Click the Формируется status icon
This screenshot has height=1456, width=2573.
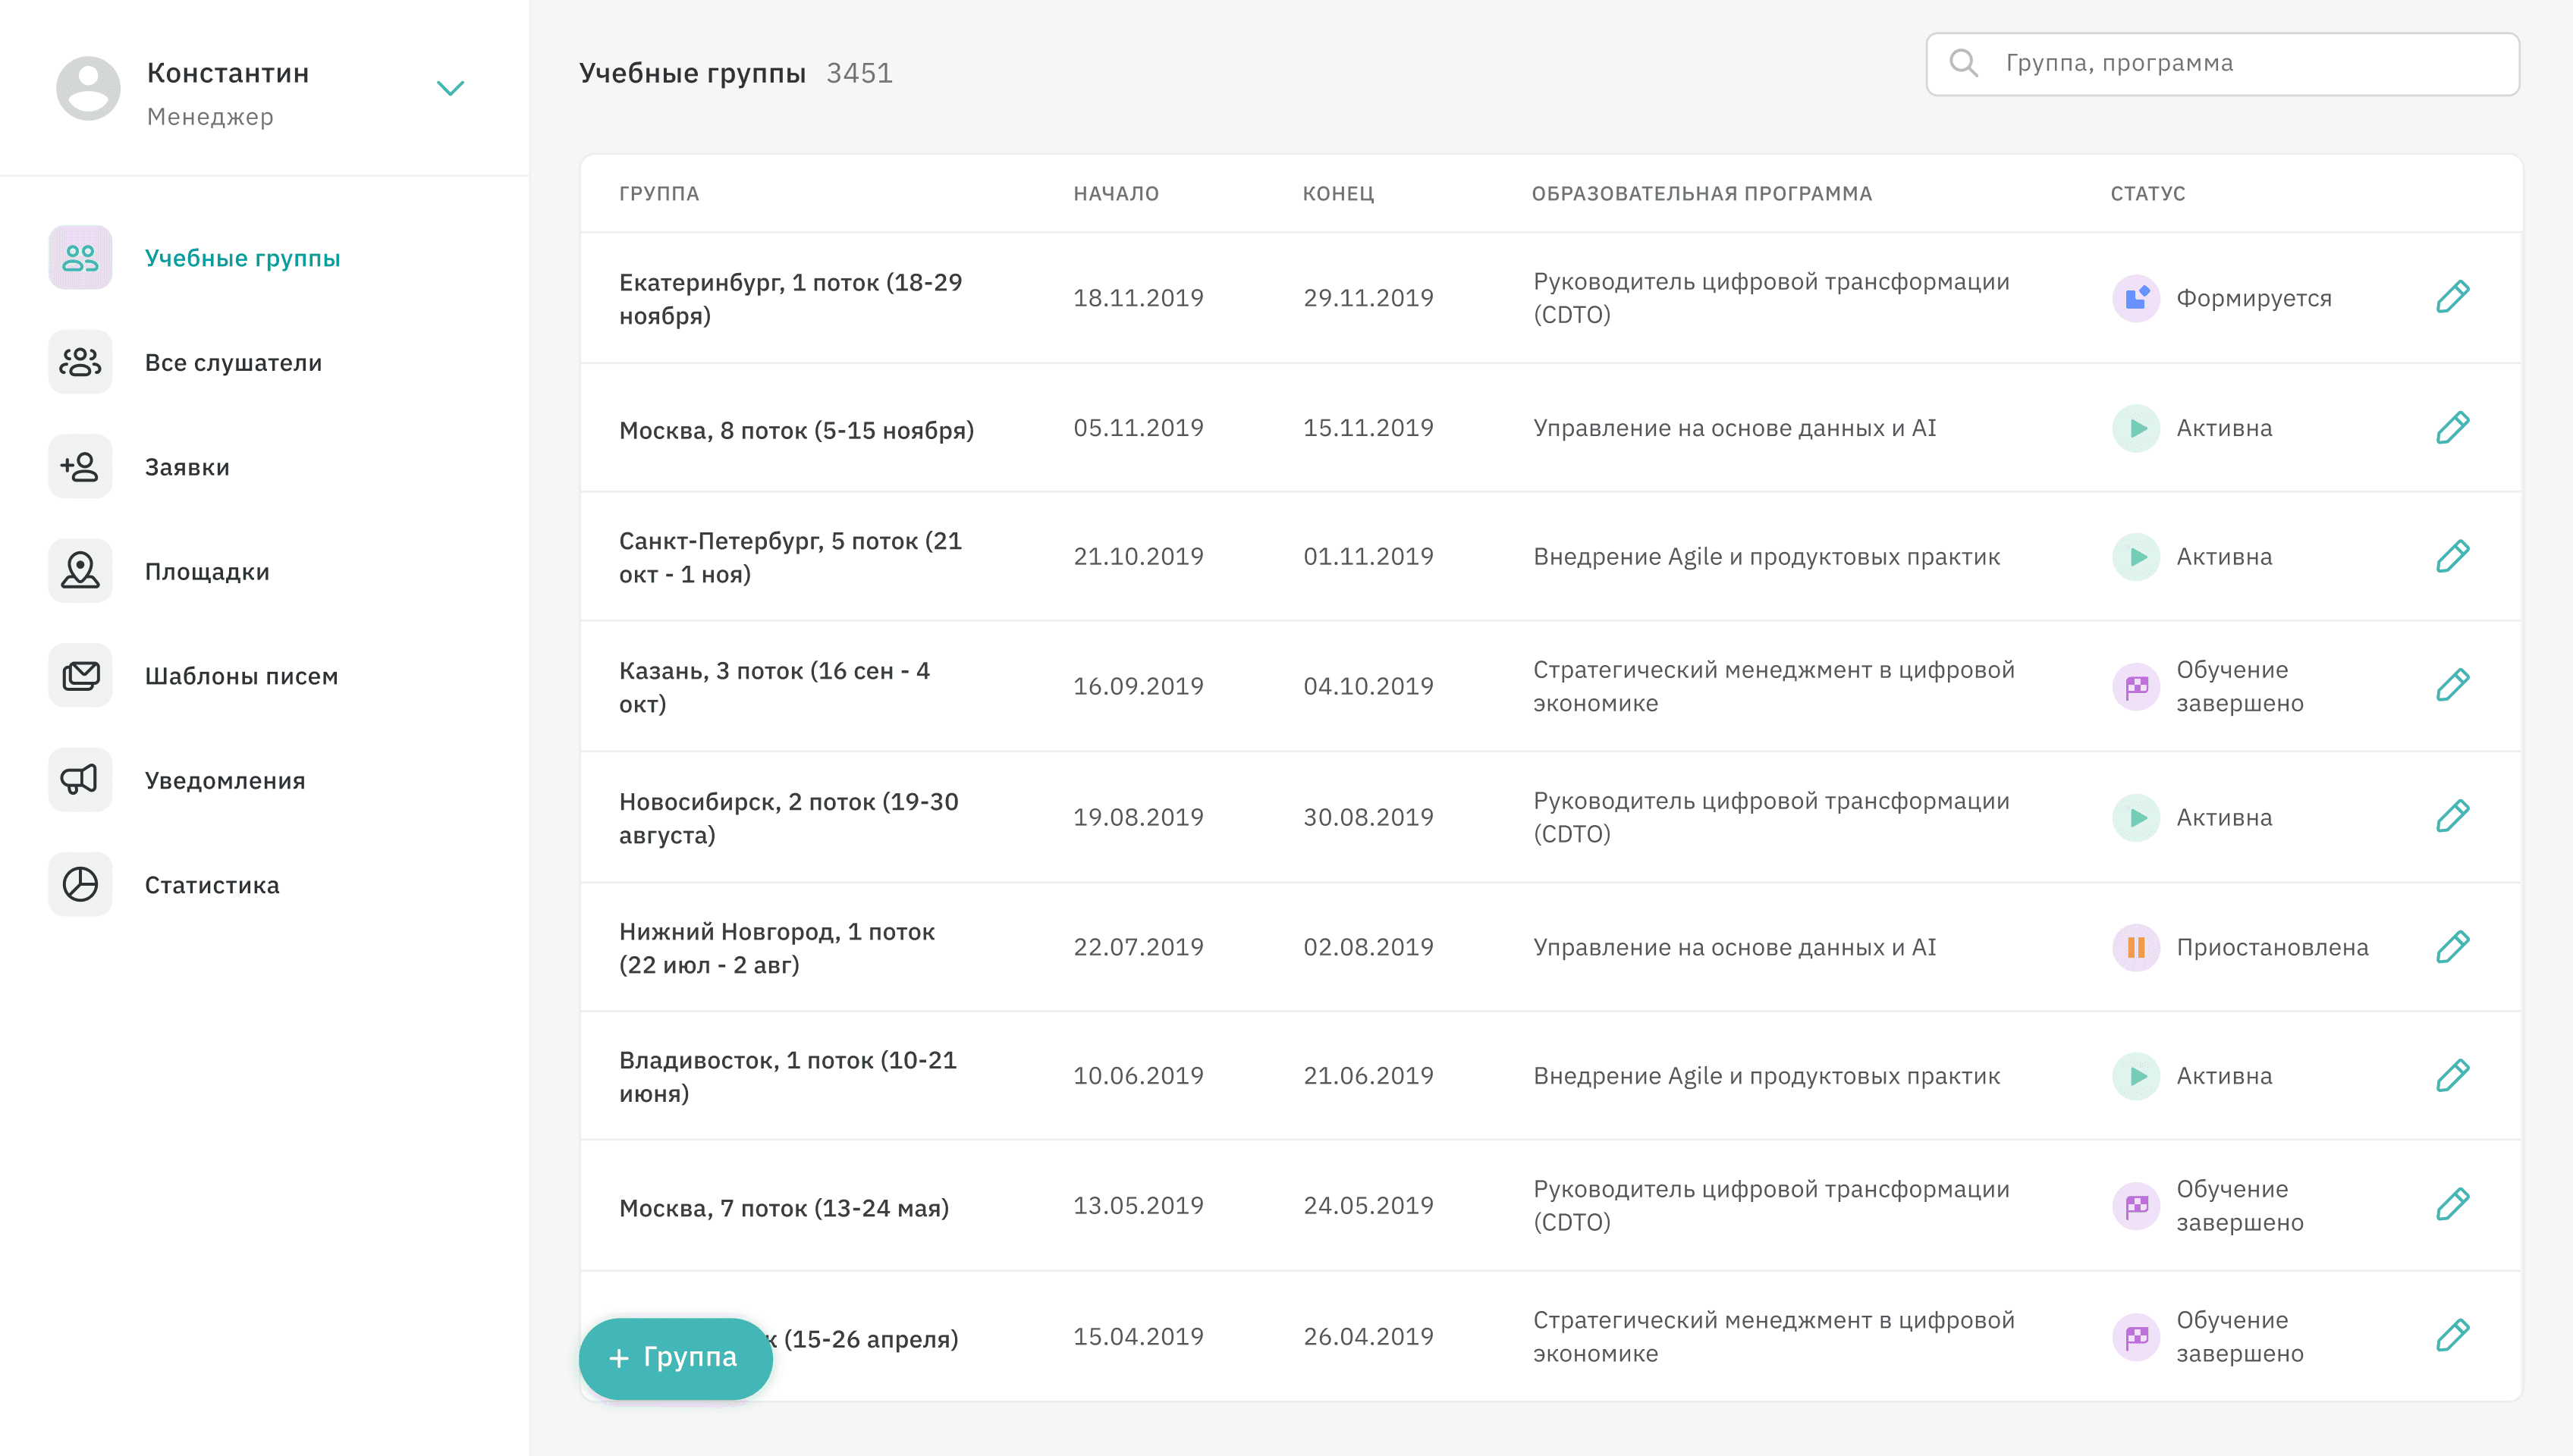click(2136, 298)
